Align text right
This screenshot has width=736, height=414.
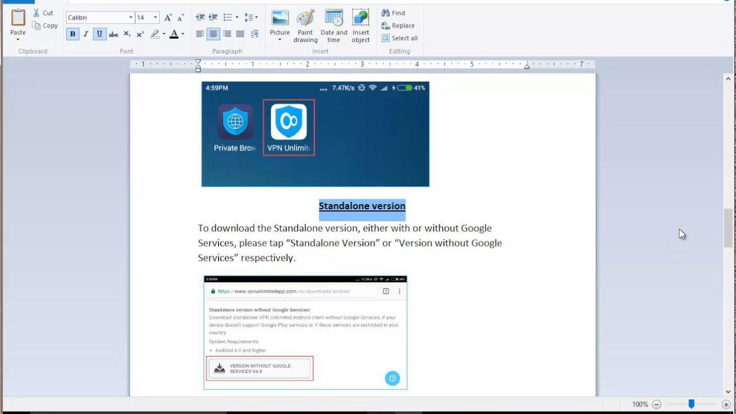227,34
